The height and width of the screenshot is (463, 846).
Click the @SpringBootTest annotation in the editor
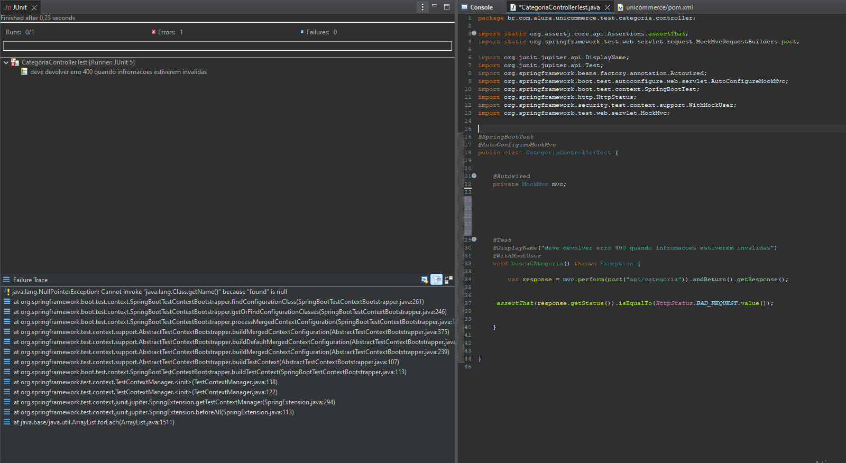(x=506, y=137)
